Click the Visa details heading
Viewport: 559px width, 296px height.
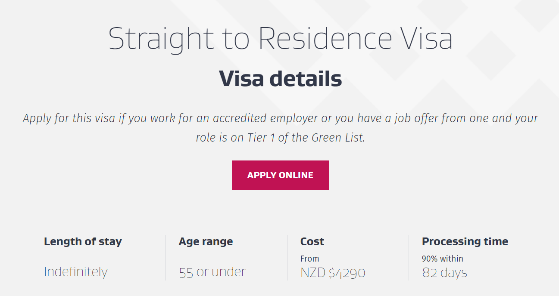[280, 79]
